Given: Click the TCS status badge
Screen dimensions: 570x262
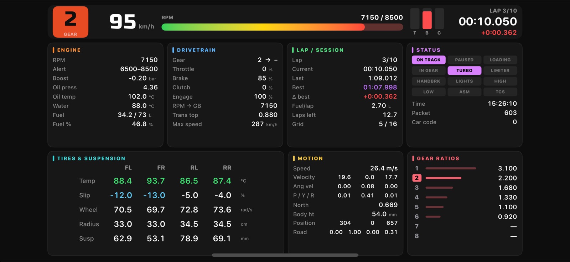Looking at the screenshot, I should pyautogui.click(x=500, y=92).
